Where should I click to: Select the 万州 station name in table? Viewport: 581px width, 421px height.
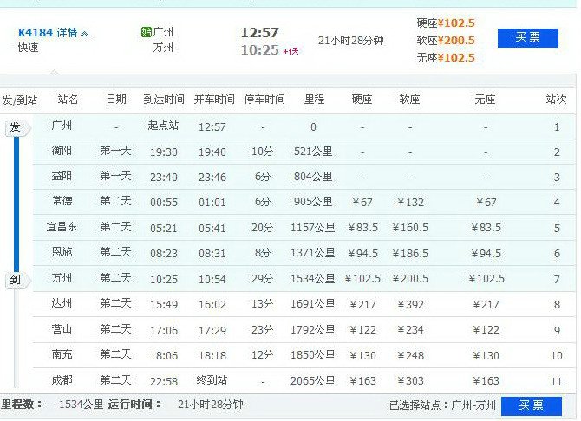tap(62, 278)
